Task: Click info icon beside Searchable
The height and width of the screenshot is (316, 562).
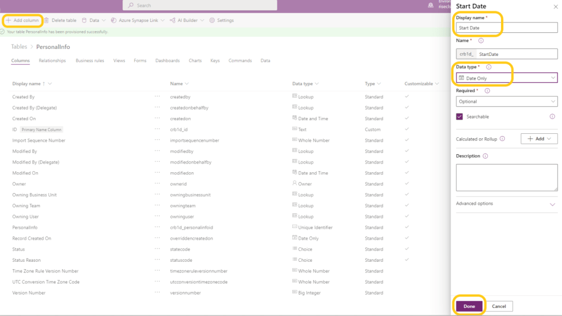Action: point(552,116)
